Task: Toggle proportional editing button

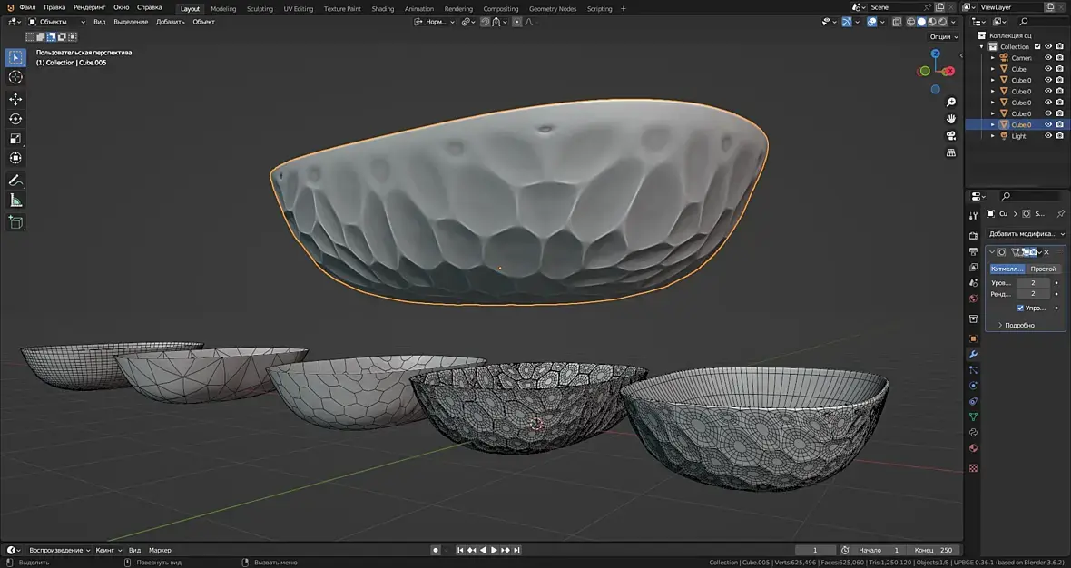Action: 517,22
